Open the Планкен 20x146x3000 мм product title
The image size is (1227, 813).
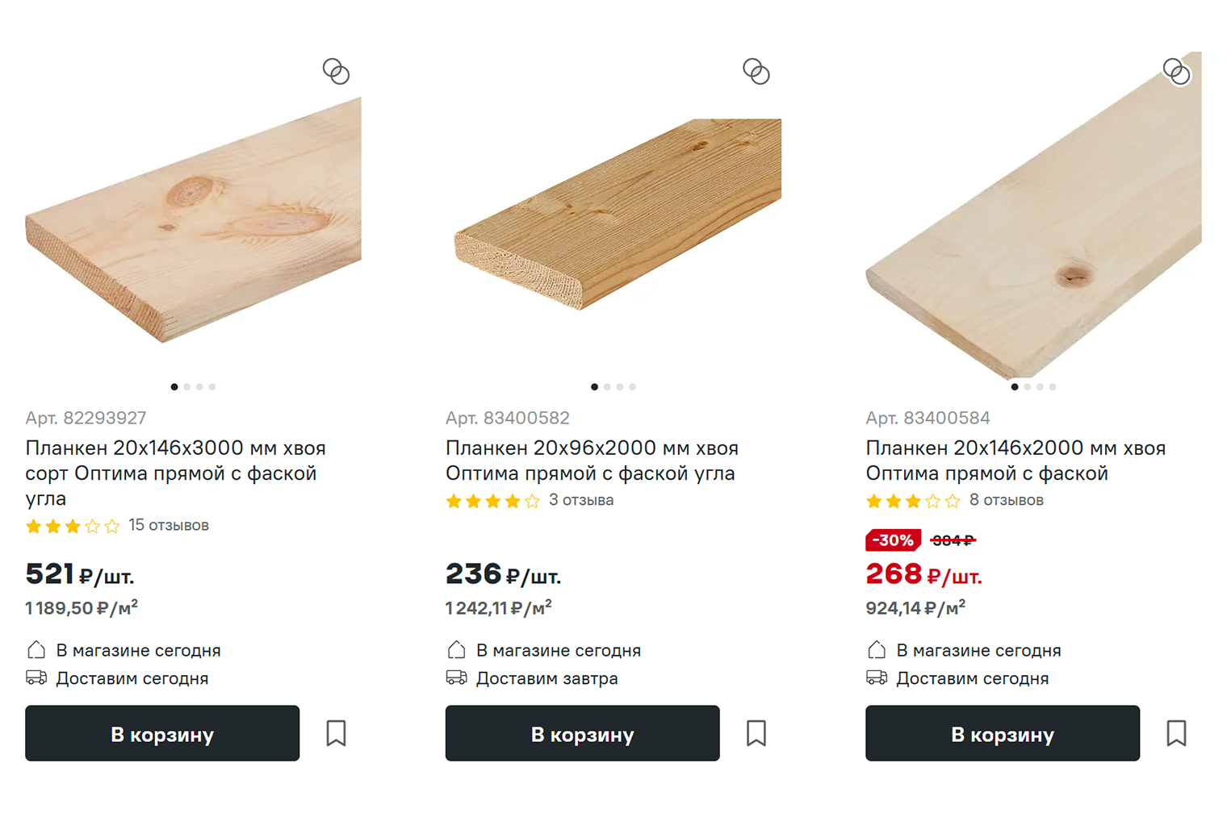(x=175, y=473)
